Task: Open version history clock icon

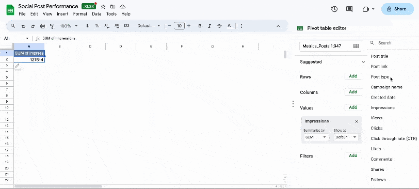Action: click(334, 9)
